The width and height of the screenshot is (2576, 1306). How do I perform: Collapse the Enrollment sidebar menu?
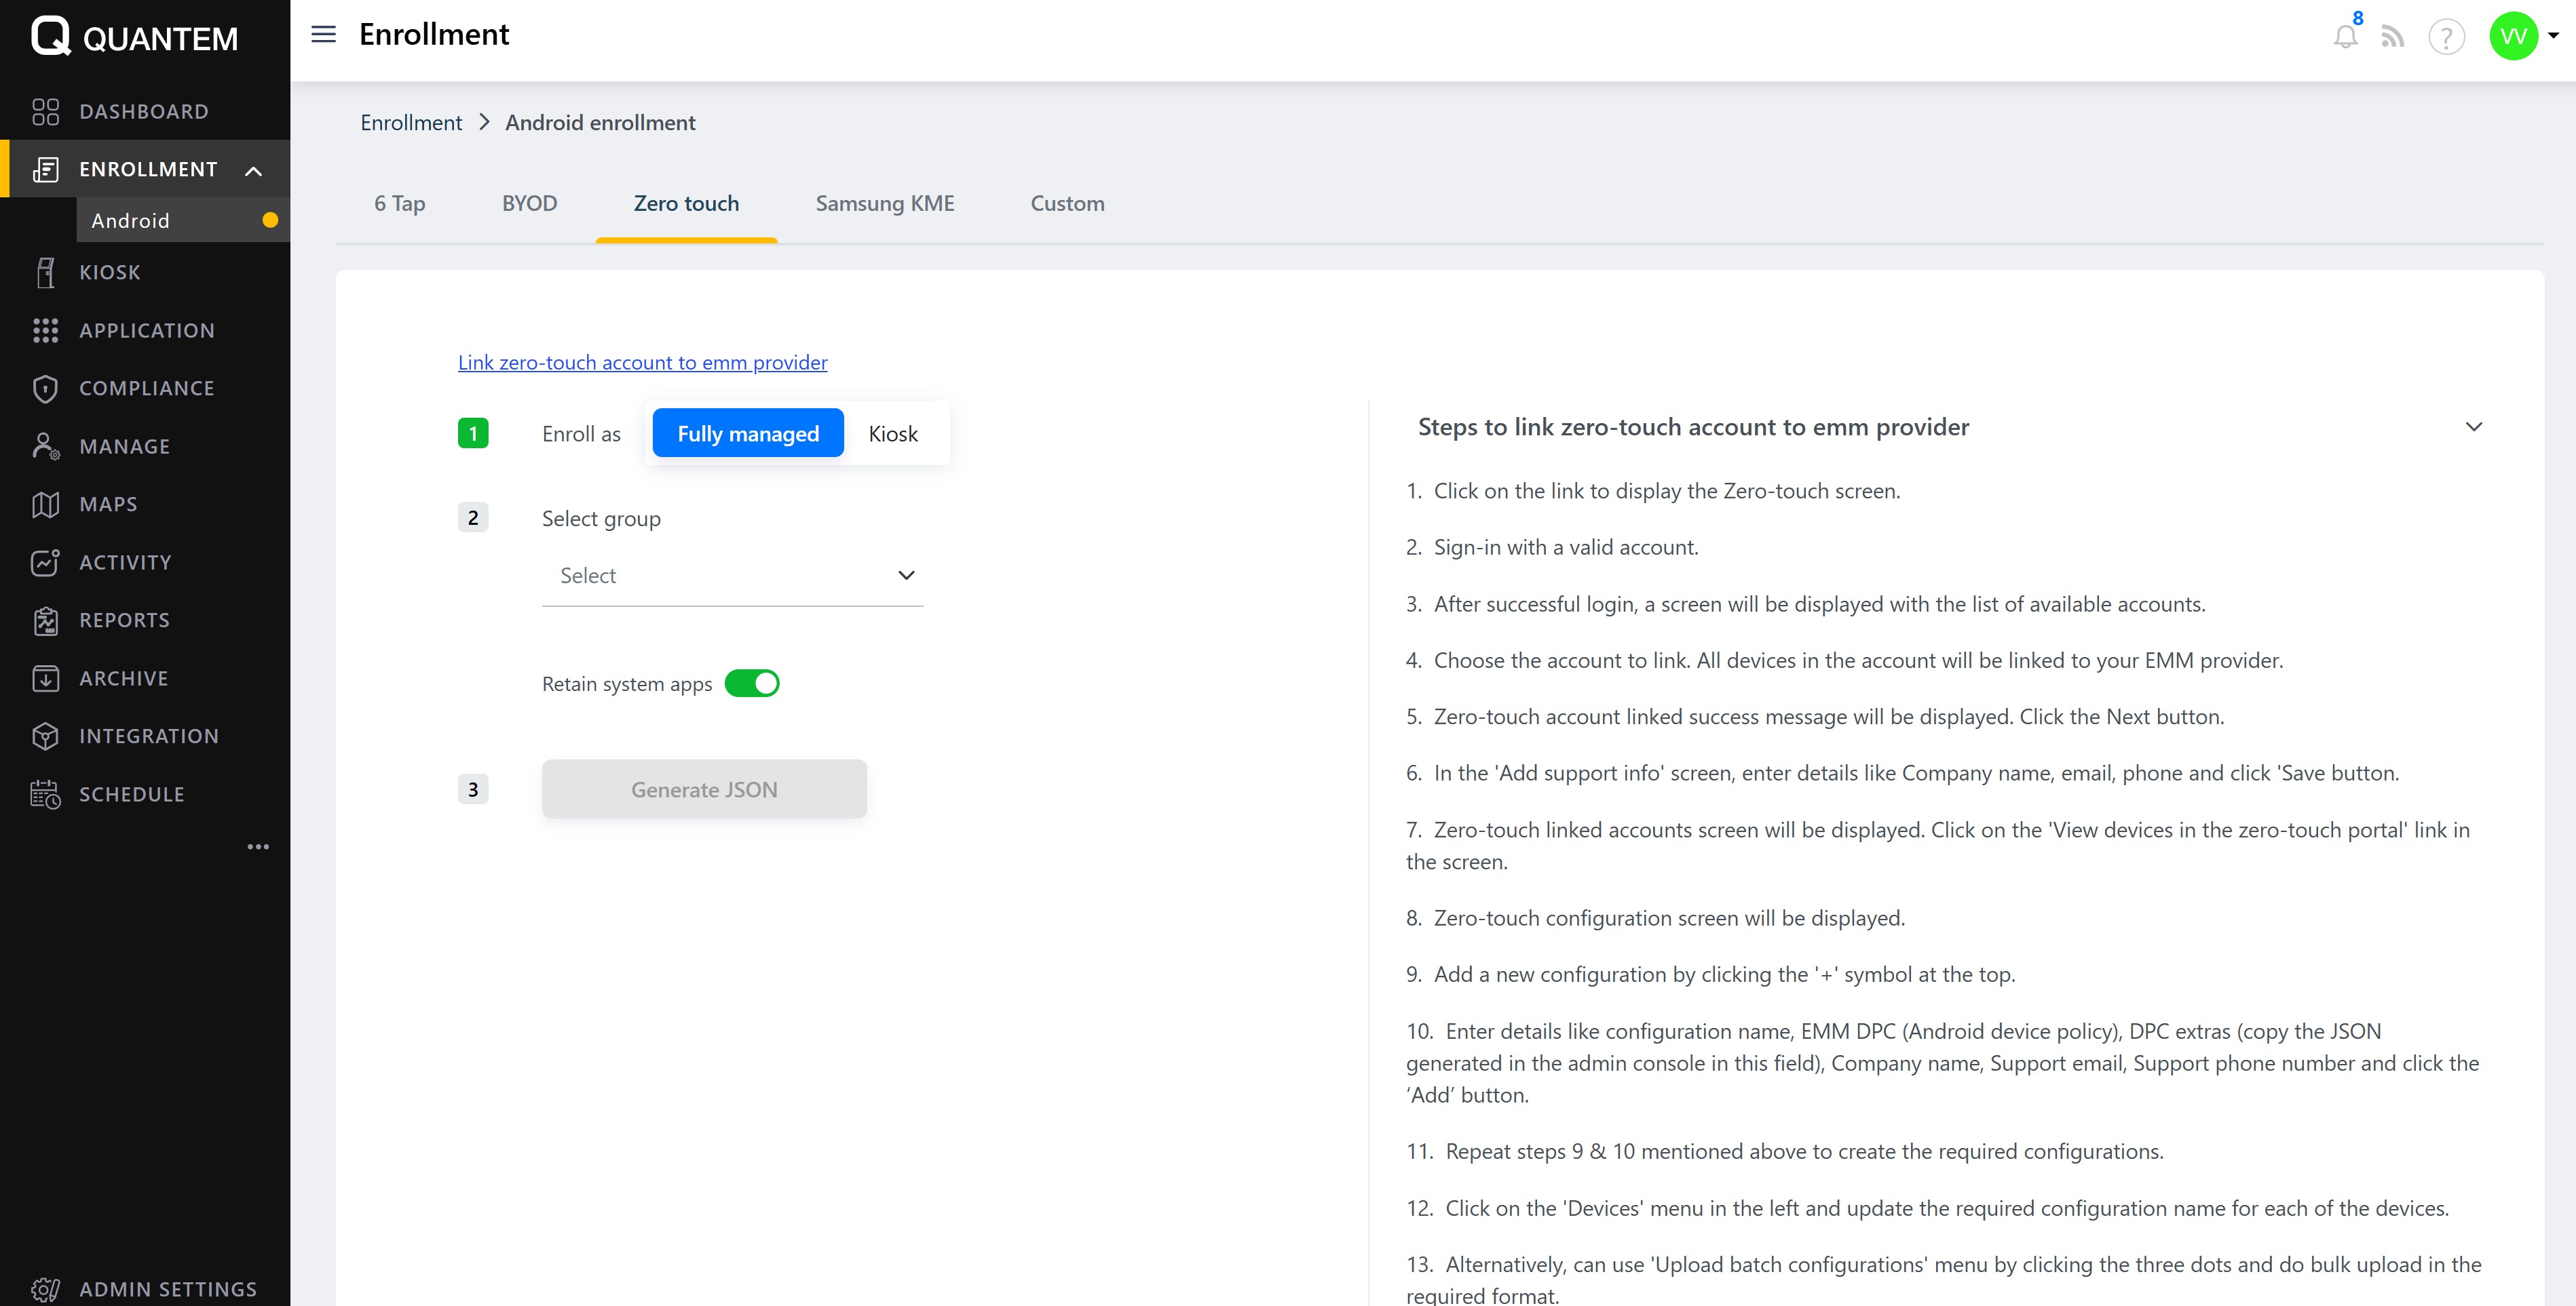coord(254,170)
